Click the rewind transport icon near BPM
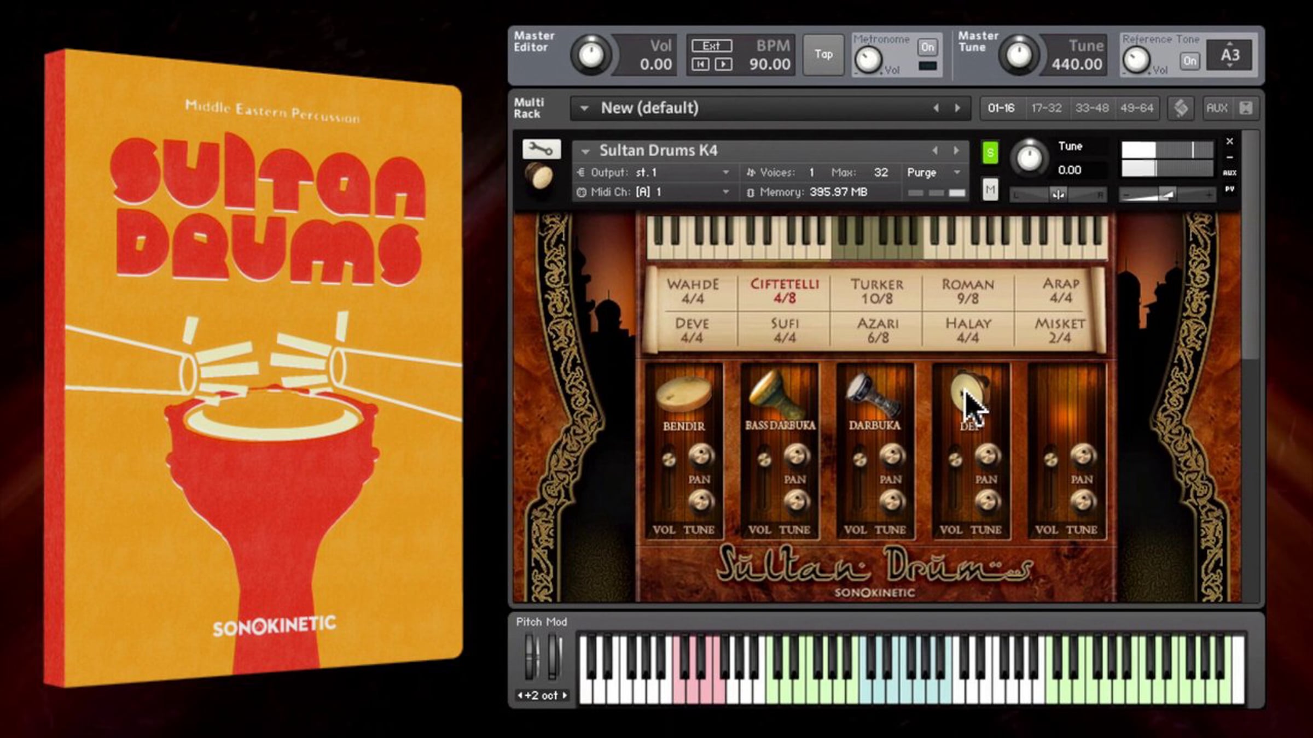1313x738 pixels. pos(701,65)
